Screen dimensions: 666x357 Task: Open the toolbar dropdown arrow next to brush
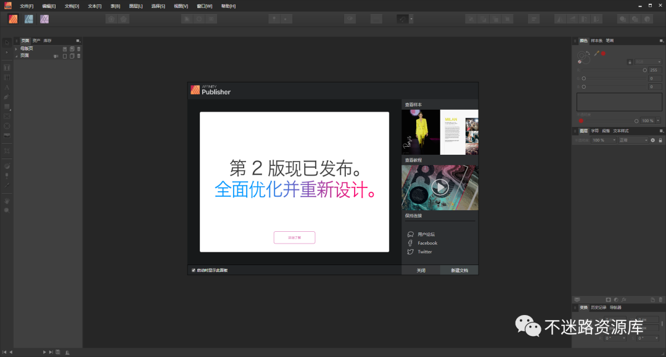click(411, 19)
